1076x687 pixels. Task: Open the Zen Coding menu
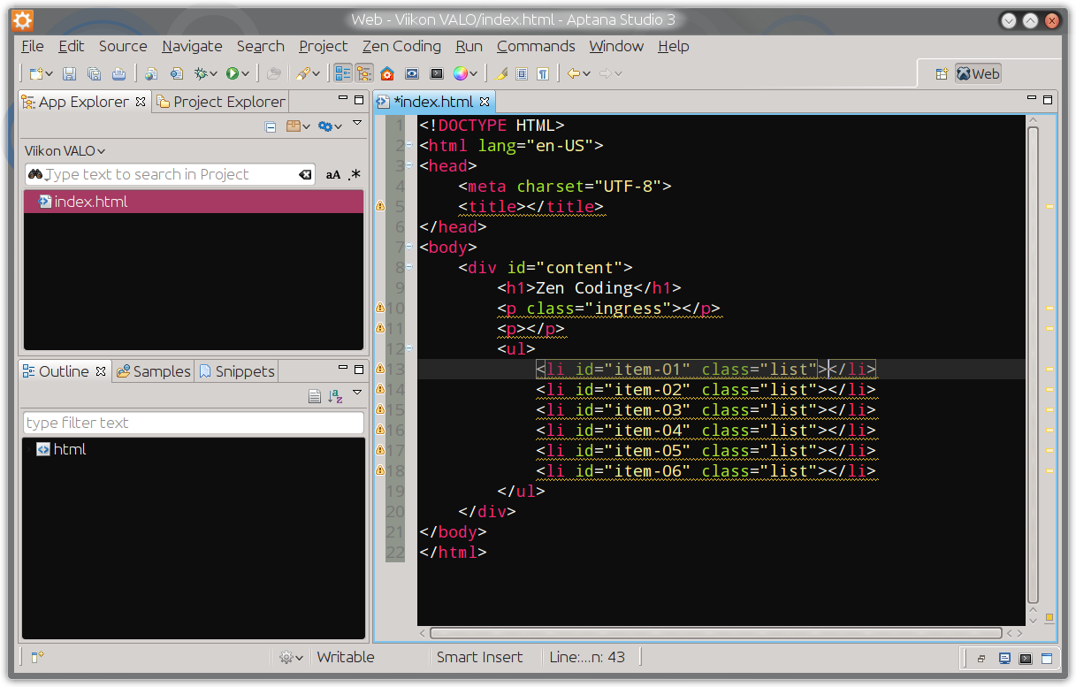point(401,46)
